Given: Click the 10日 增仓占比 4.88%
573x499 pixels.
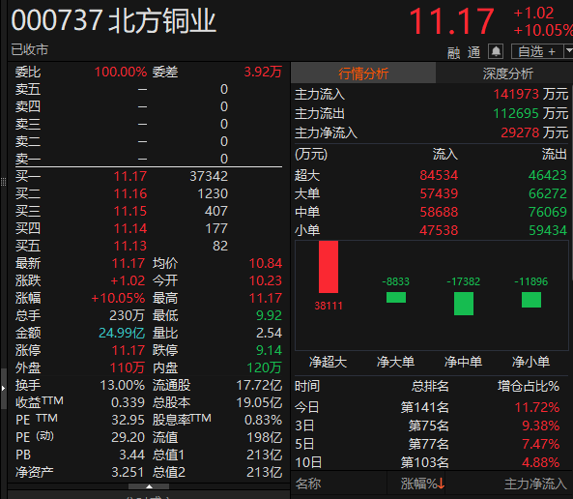Looking at the screenshot, I should (541, 462).
